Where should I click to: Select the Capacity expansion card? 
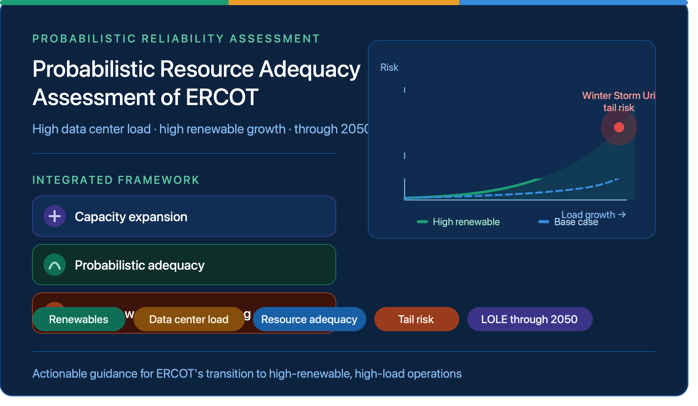pos(184,216)
